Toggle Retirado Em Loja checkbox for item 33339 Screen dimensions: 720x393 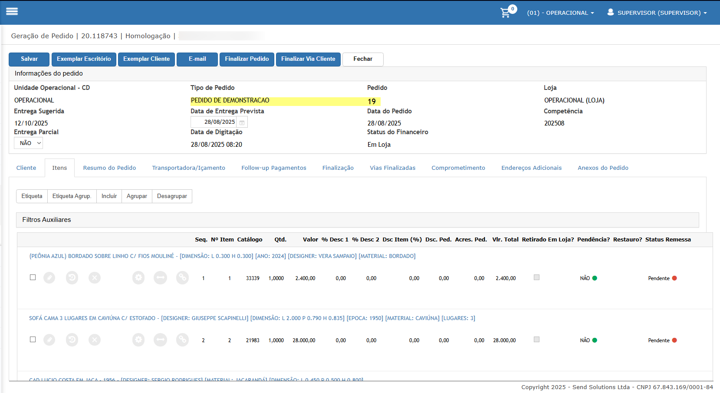click(x=536, y=277)
